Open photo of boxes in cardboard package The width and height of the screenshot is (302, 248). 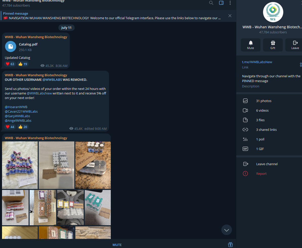[x=15, y=207]
